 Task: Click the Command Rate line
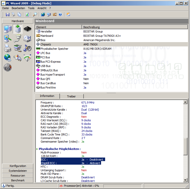(x=63, y=138)
